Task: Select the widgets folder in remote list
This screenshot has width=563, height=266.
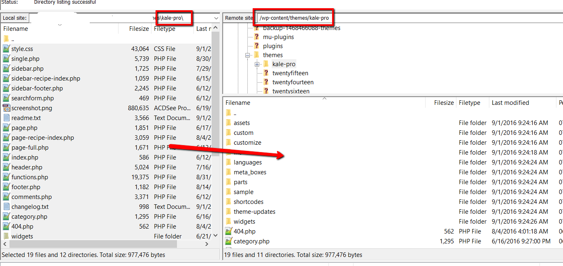Action: click(244, 222)
